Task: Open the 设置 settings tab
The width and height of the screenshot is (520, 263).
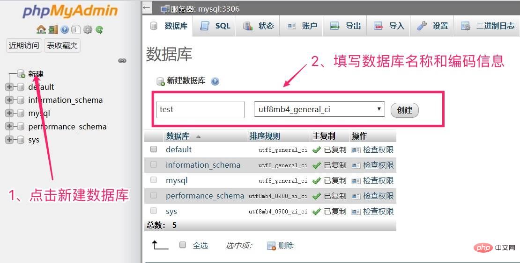Action: coord(432,26)
